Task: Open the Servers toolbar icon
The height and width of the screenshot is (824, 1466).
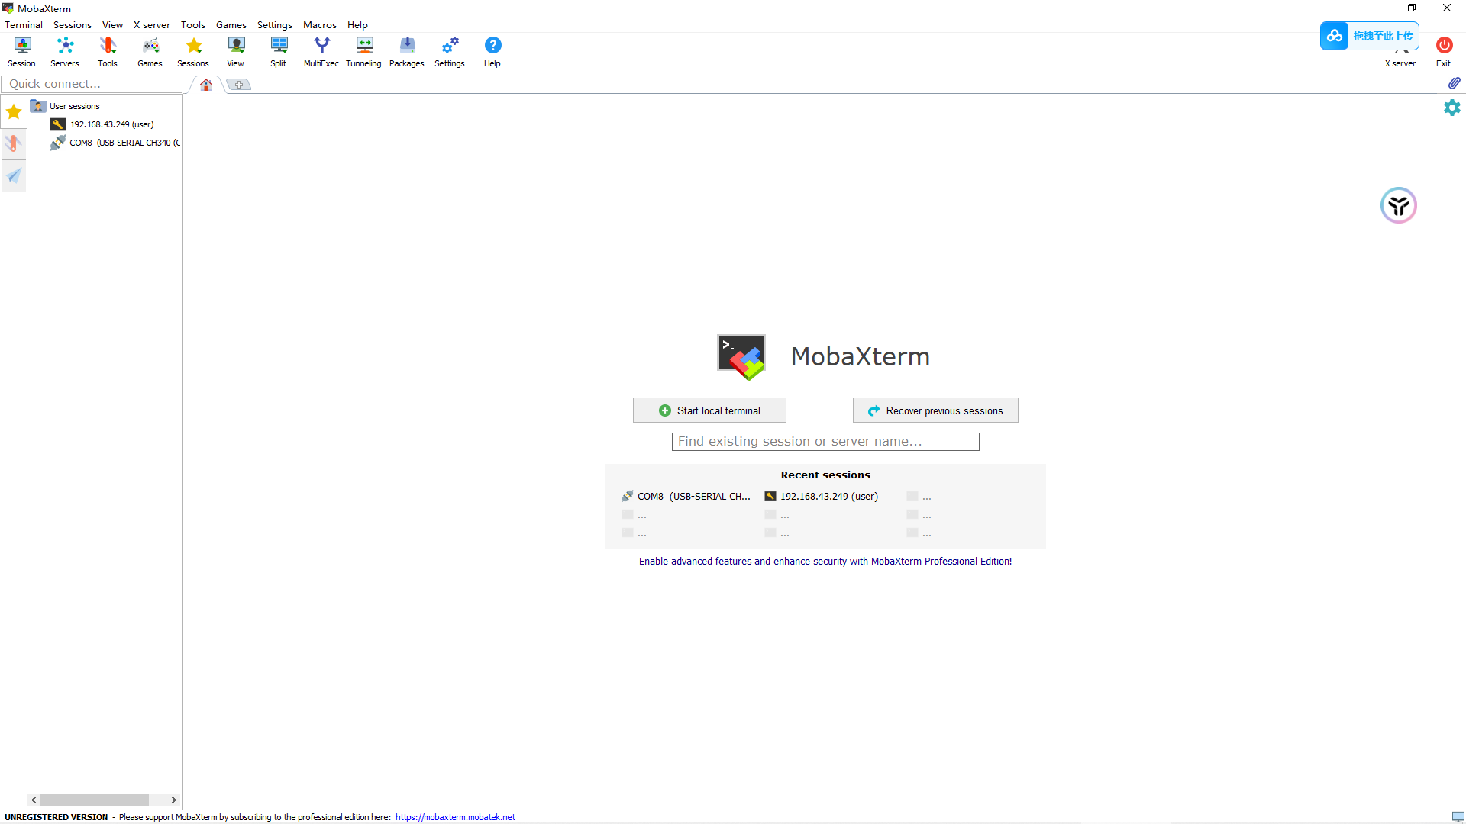Action: (65, 52)
